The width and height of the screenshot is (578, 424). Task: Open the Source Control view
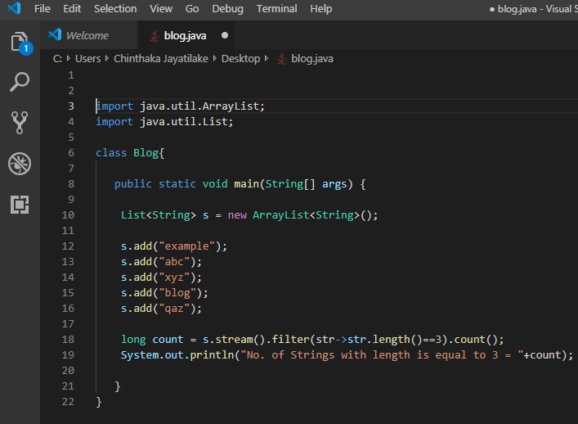coord(20,123)
